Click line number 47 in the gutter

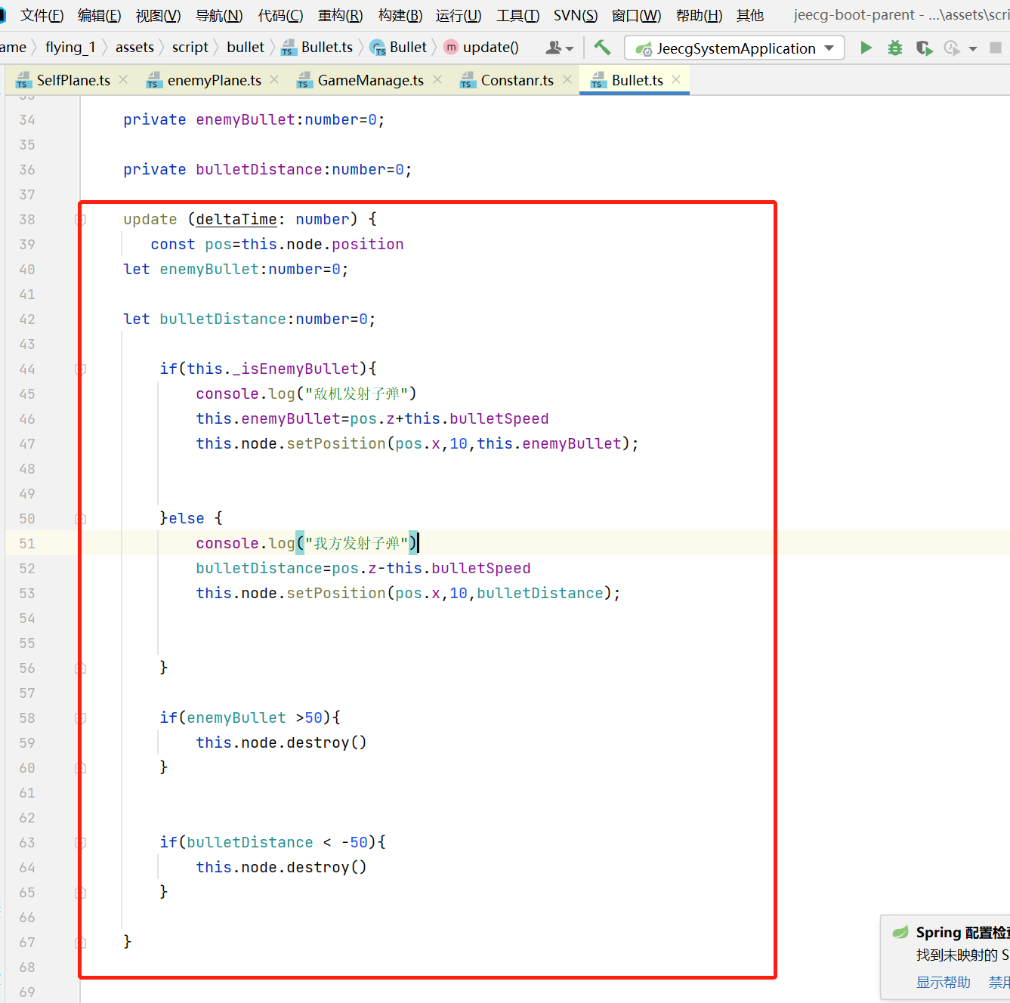click(27, 444)
